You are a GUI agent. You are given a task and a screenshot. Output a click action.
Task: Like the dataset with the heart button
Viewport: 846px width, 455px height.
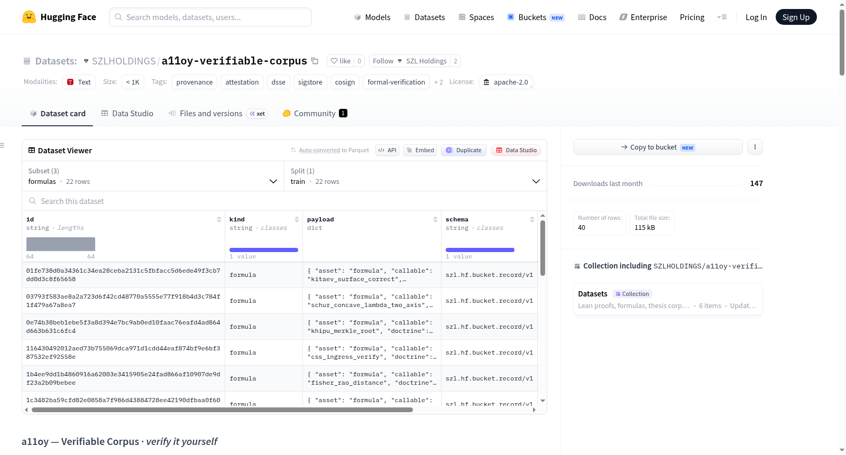(x=341, y=61)
